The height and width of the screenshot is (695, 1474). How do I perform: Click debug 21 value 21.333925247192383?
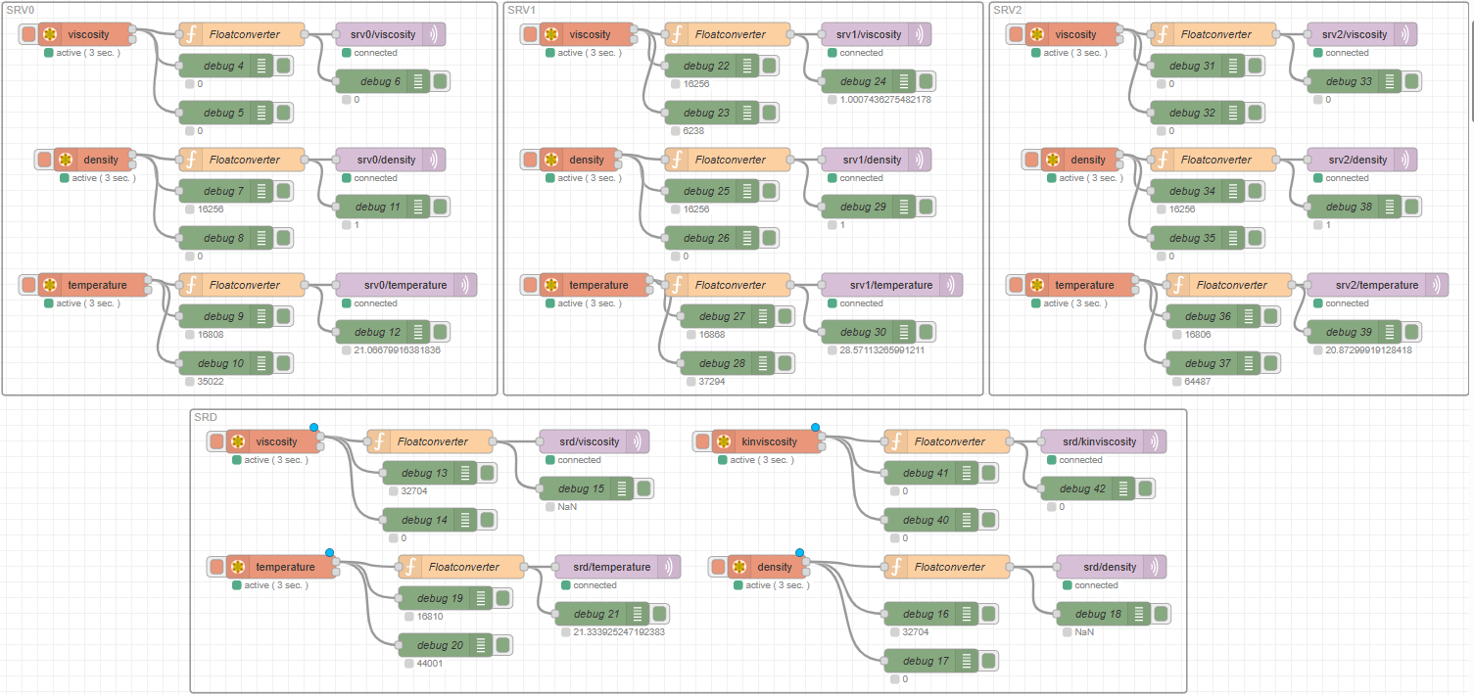(x=619, y=631)
